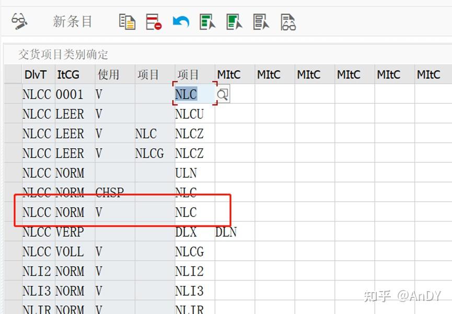Screen dimensions: 452x314
Task: Select all table entries
Action: click(207, 22)
